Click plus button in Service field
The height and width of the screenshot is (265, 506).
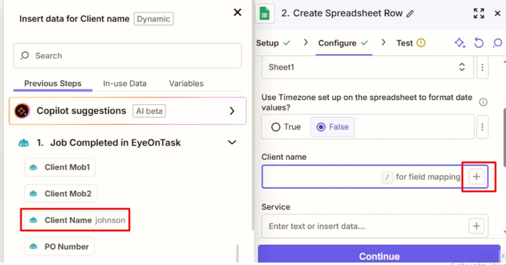476,226
